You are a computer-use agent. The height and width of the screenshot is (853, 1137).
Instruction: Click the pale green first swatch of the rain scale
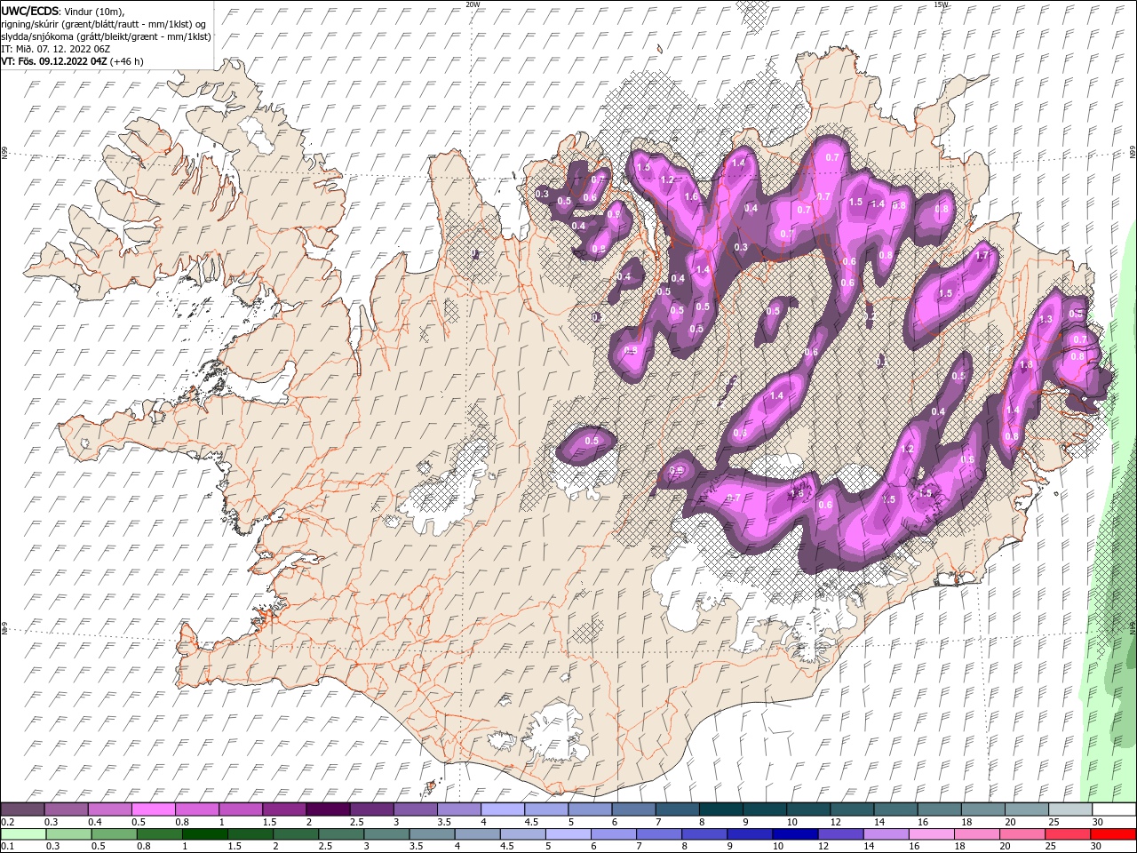click(23, 834)
